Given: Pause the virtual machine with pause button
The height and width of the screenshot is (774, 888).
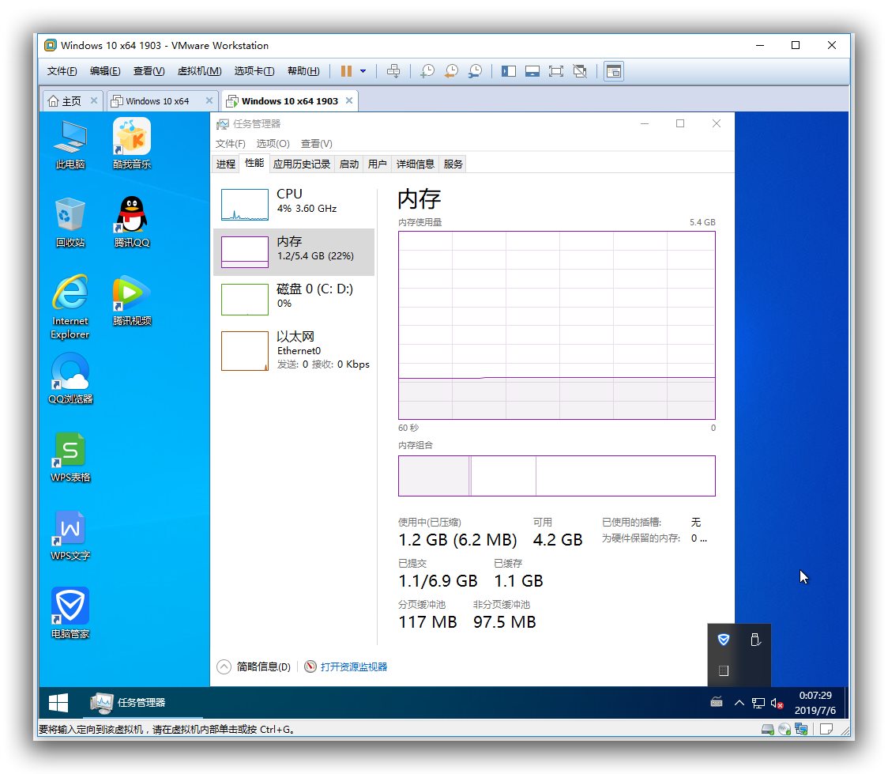Looking at the screenshot, I should [x=346, y=71].
